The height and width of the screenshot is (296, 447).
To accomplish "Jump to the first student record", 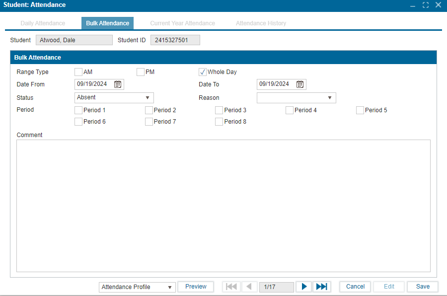I will [x=231, y=287].
